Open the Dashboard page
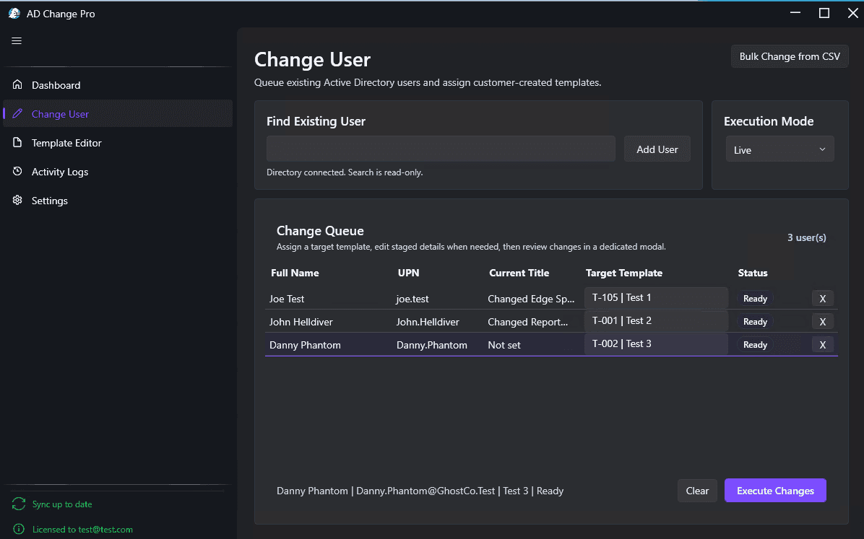This screenshot has width=864, height=539. coord(118,85)
